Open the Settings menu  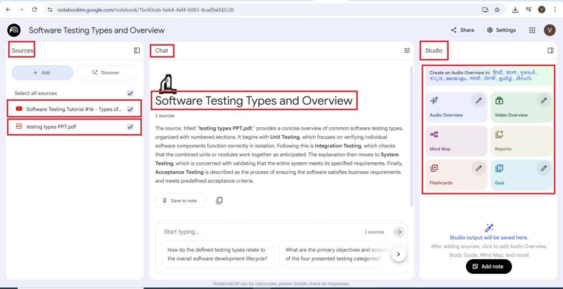point(501,30)
